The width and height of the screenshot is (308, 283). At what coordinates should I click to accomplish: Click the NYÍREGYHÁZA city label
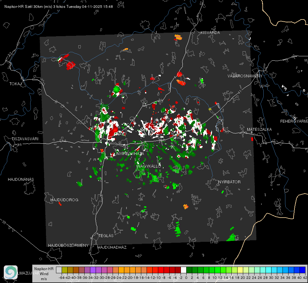130,153
